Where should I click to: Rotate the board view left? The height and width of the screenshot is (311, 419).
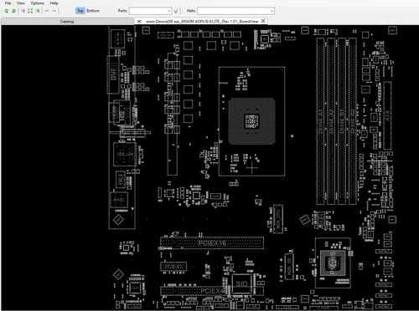pos(7,11)
